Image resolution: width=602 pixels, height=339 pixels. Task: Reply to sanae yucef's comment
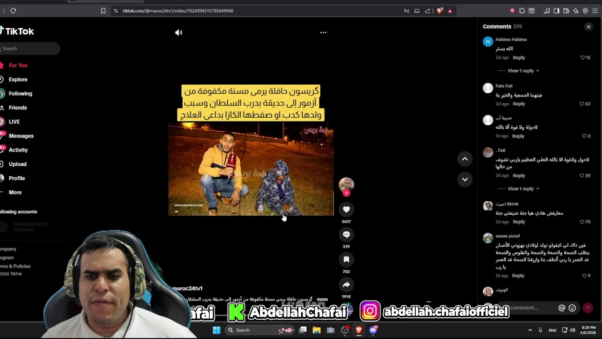(x=518, y=276)
